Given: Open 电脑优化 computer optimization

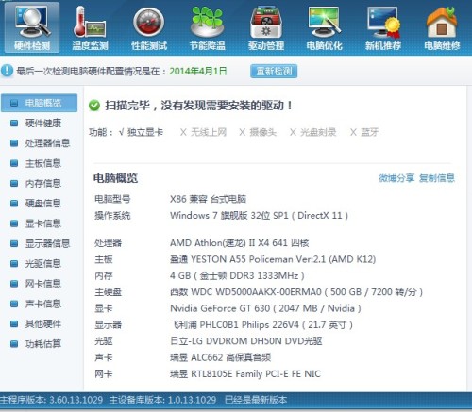Looking at the screenshot, I should coord(325,28).
